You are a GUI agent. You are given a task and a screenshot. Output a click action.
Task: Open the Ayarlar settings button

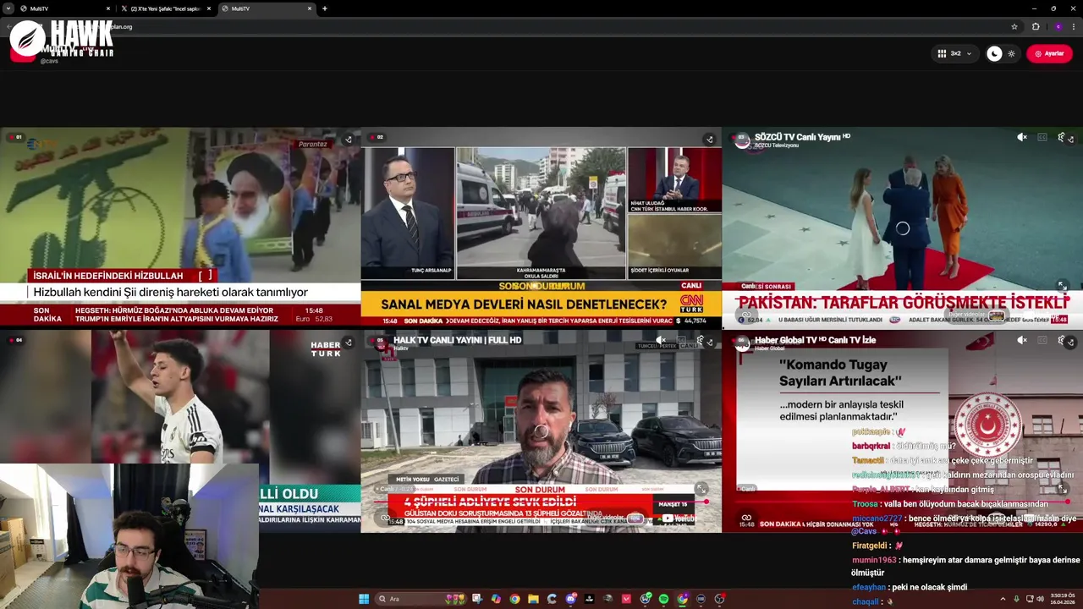coord(1049,53)
